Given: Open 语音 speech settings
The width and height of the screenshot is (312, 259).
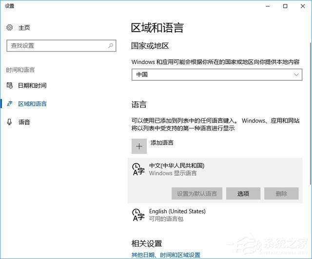Looking at the screenshot, I should [x=24, y=122].
